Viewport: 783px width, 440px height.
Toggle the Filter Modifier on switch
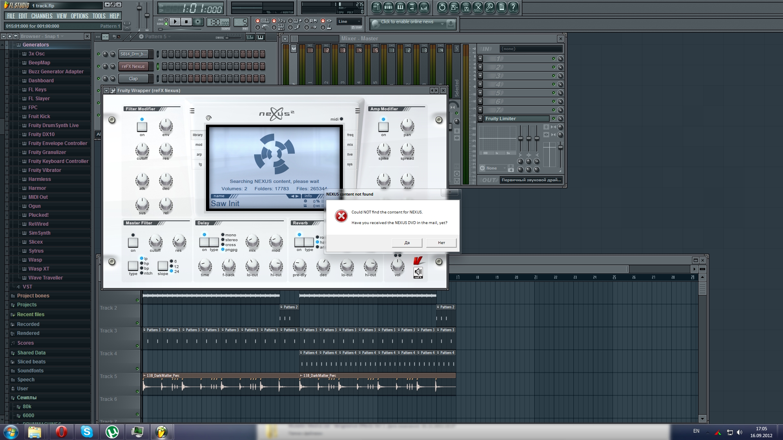tap(142, 127)
